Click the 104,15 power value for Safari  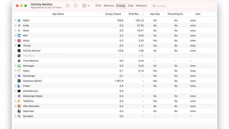pos(139,20)
